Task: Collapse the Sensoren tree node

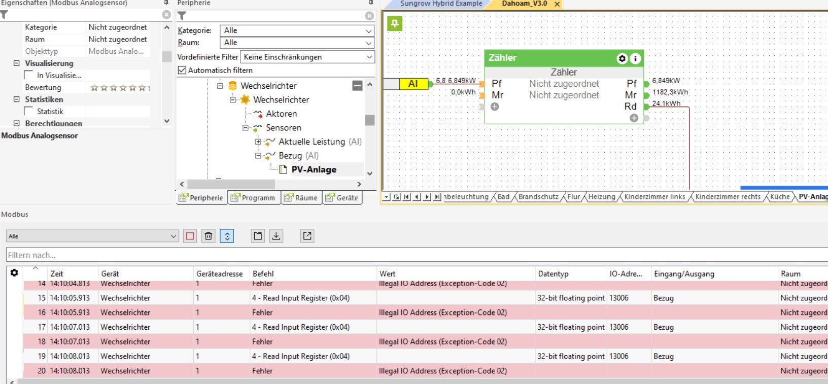Action: point(246,128)
